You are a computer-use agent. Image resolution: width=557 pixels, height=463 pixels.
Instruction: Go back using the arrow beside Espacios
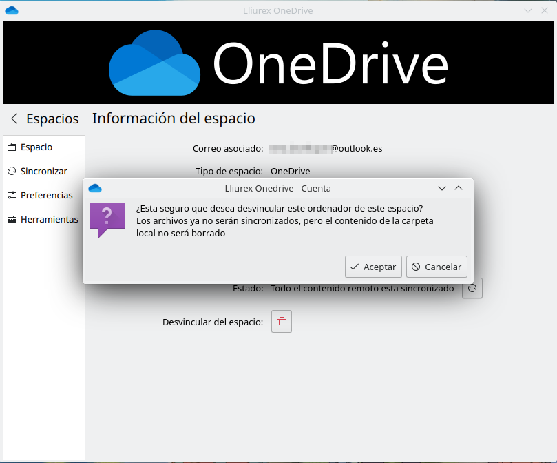click(14, 119)
